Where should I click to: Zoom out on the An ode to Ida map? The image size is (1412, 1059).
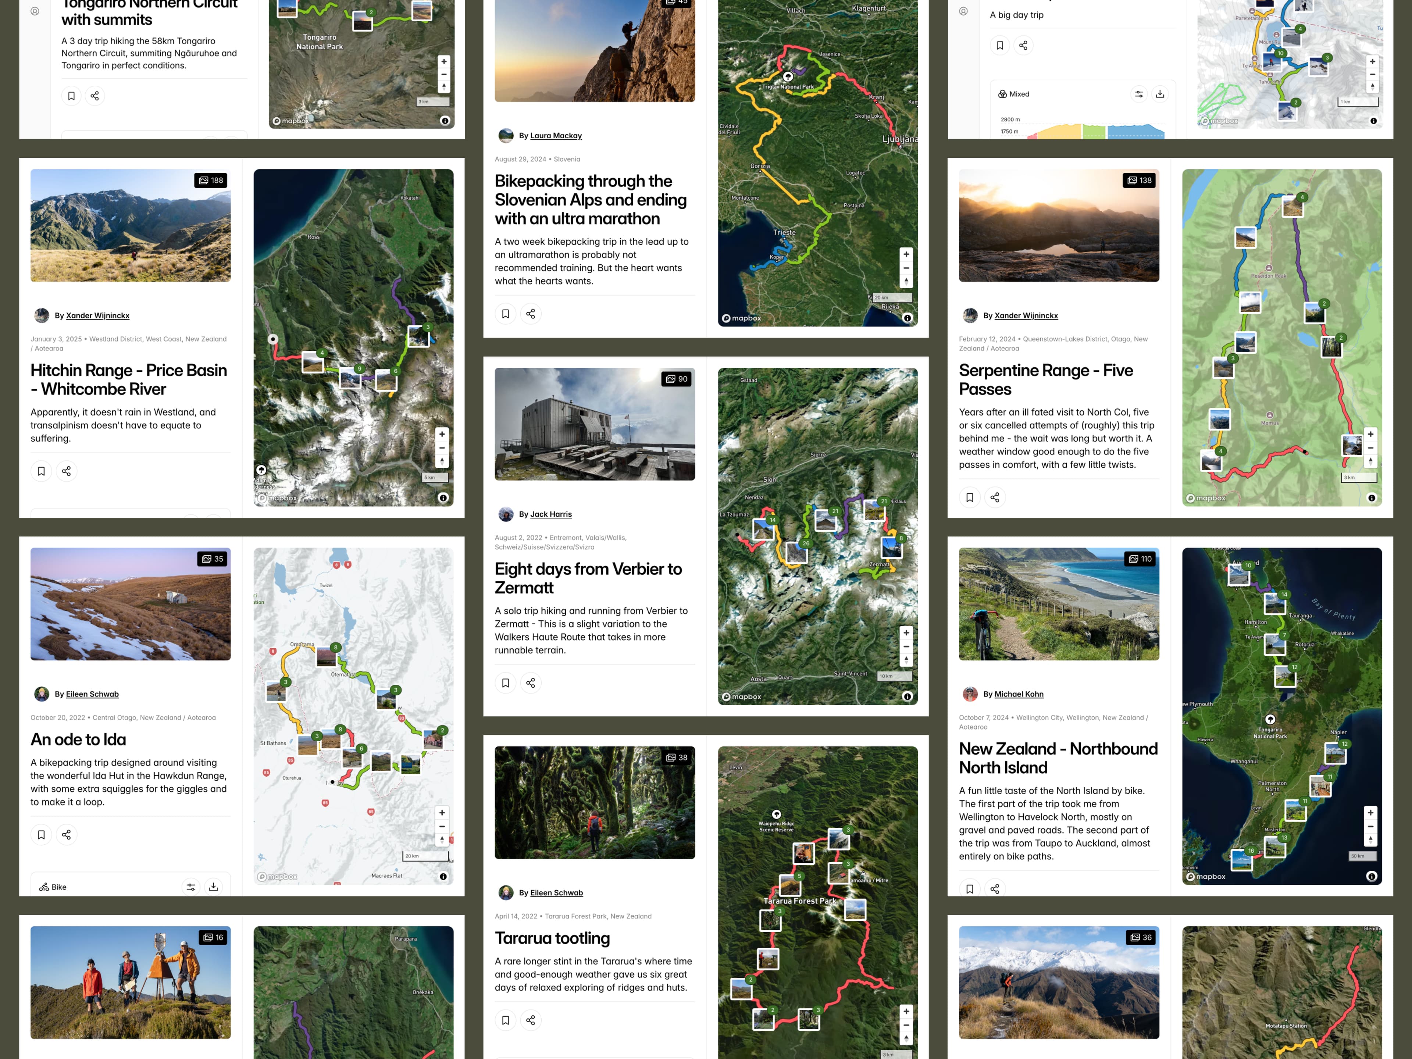(442, 826)
